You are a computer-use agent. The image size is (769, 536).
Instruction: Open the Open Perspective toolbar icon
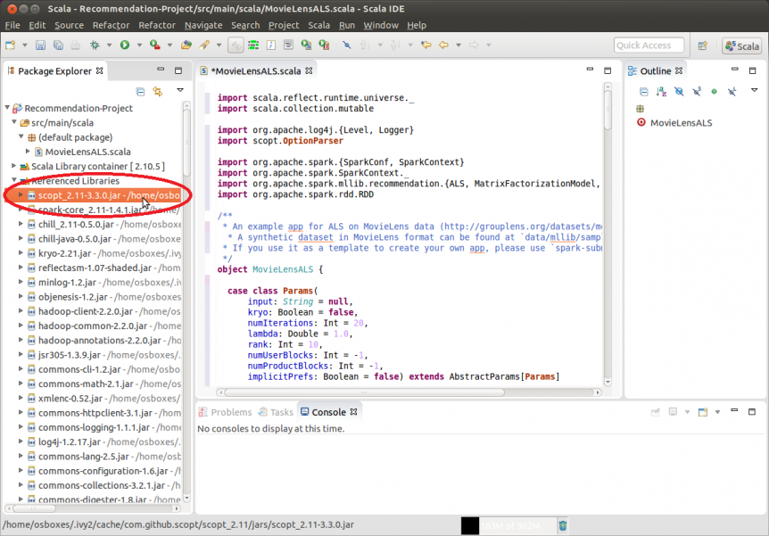point(703,45)
